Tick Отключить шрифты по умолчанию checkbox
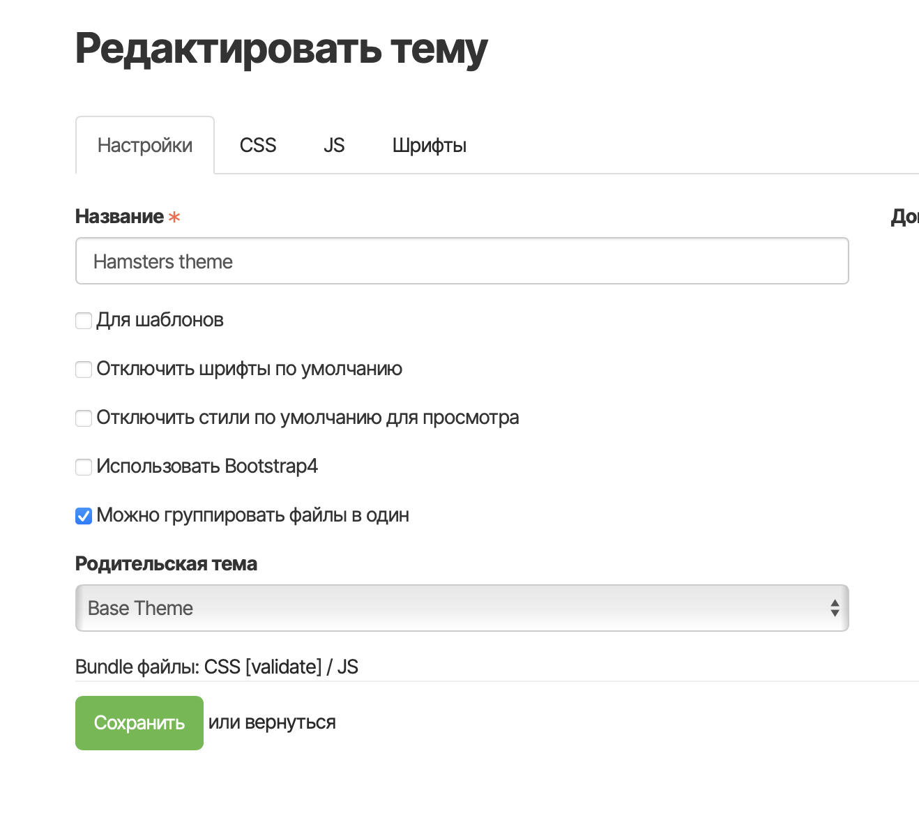 click(84, 370)
